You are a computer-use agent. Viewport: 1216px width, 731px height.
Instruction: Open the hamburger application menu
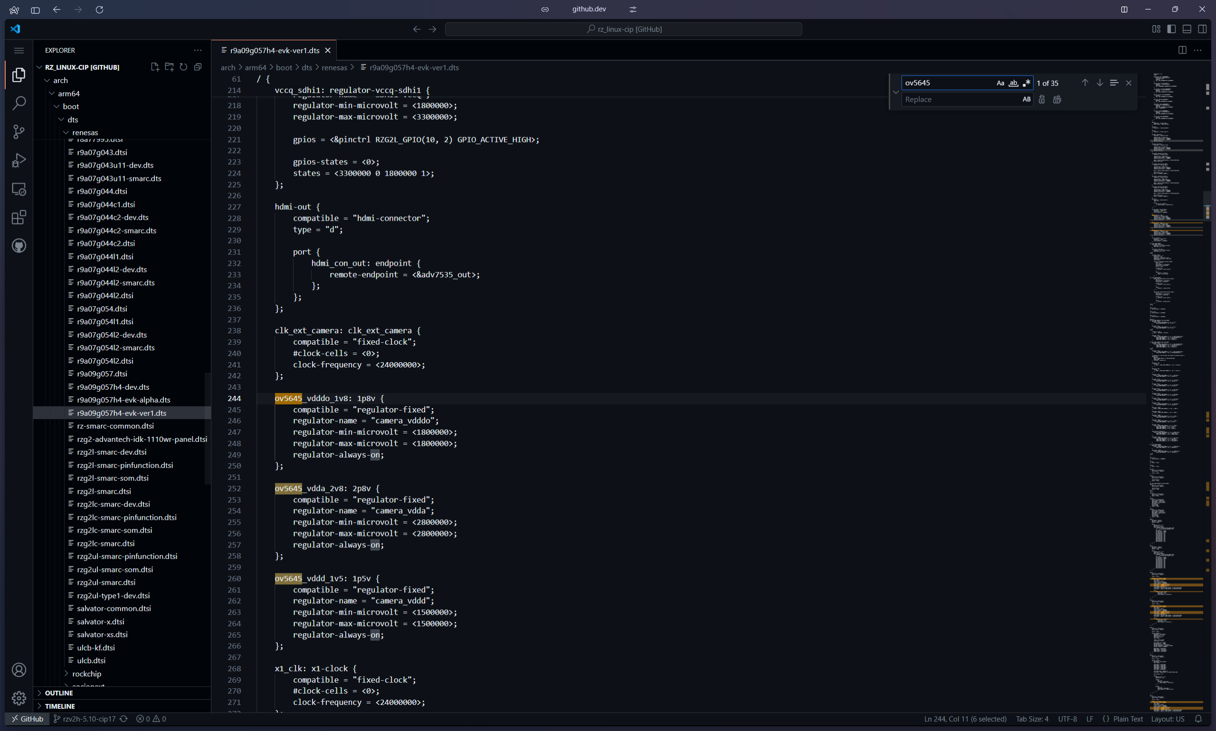(x=19, y=50)
